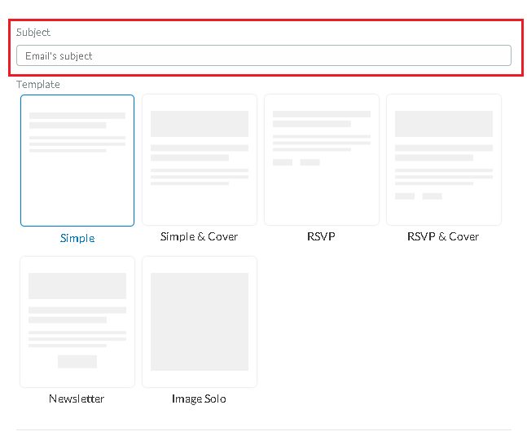The width and height of the screenshot is (527, 436).
Task: Click the RSVP label text
Action: (321, 236)
